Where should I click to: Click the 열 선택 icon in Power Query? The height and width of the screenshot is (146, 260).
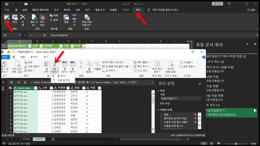(47, 67)
